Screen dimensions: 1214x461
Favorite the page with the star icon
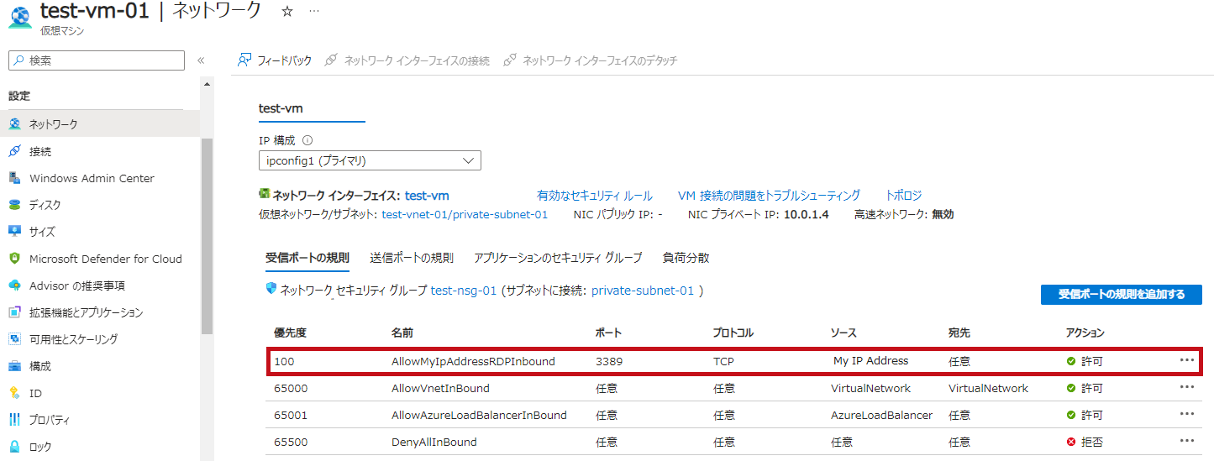pyautogui.click(x=286, y=12)
